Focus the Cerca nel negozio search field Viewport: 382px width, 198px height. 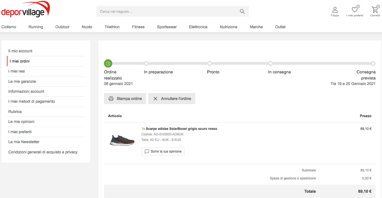click(172, 11)
